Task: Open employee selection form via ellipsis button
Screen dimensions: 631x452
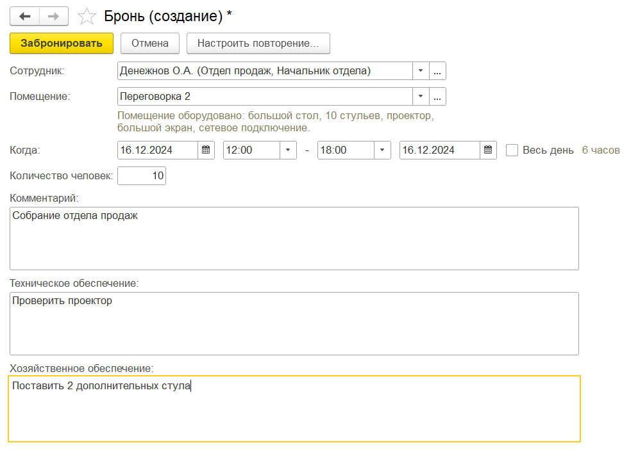Action: point(437,71)
